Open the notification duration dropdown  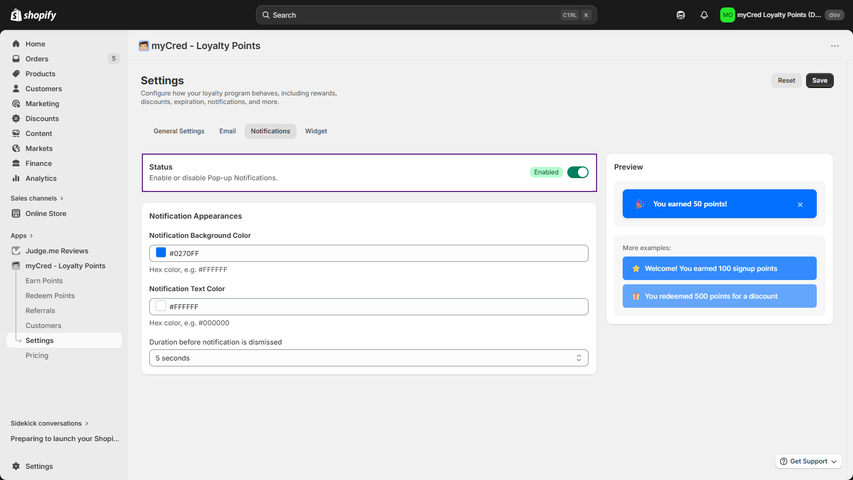click(x=368, y=358)
